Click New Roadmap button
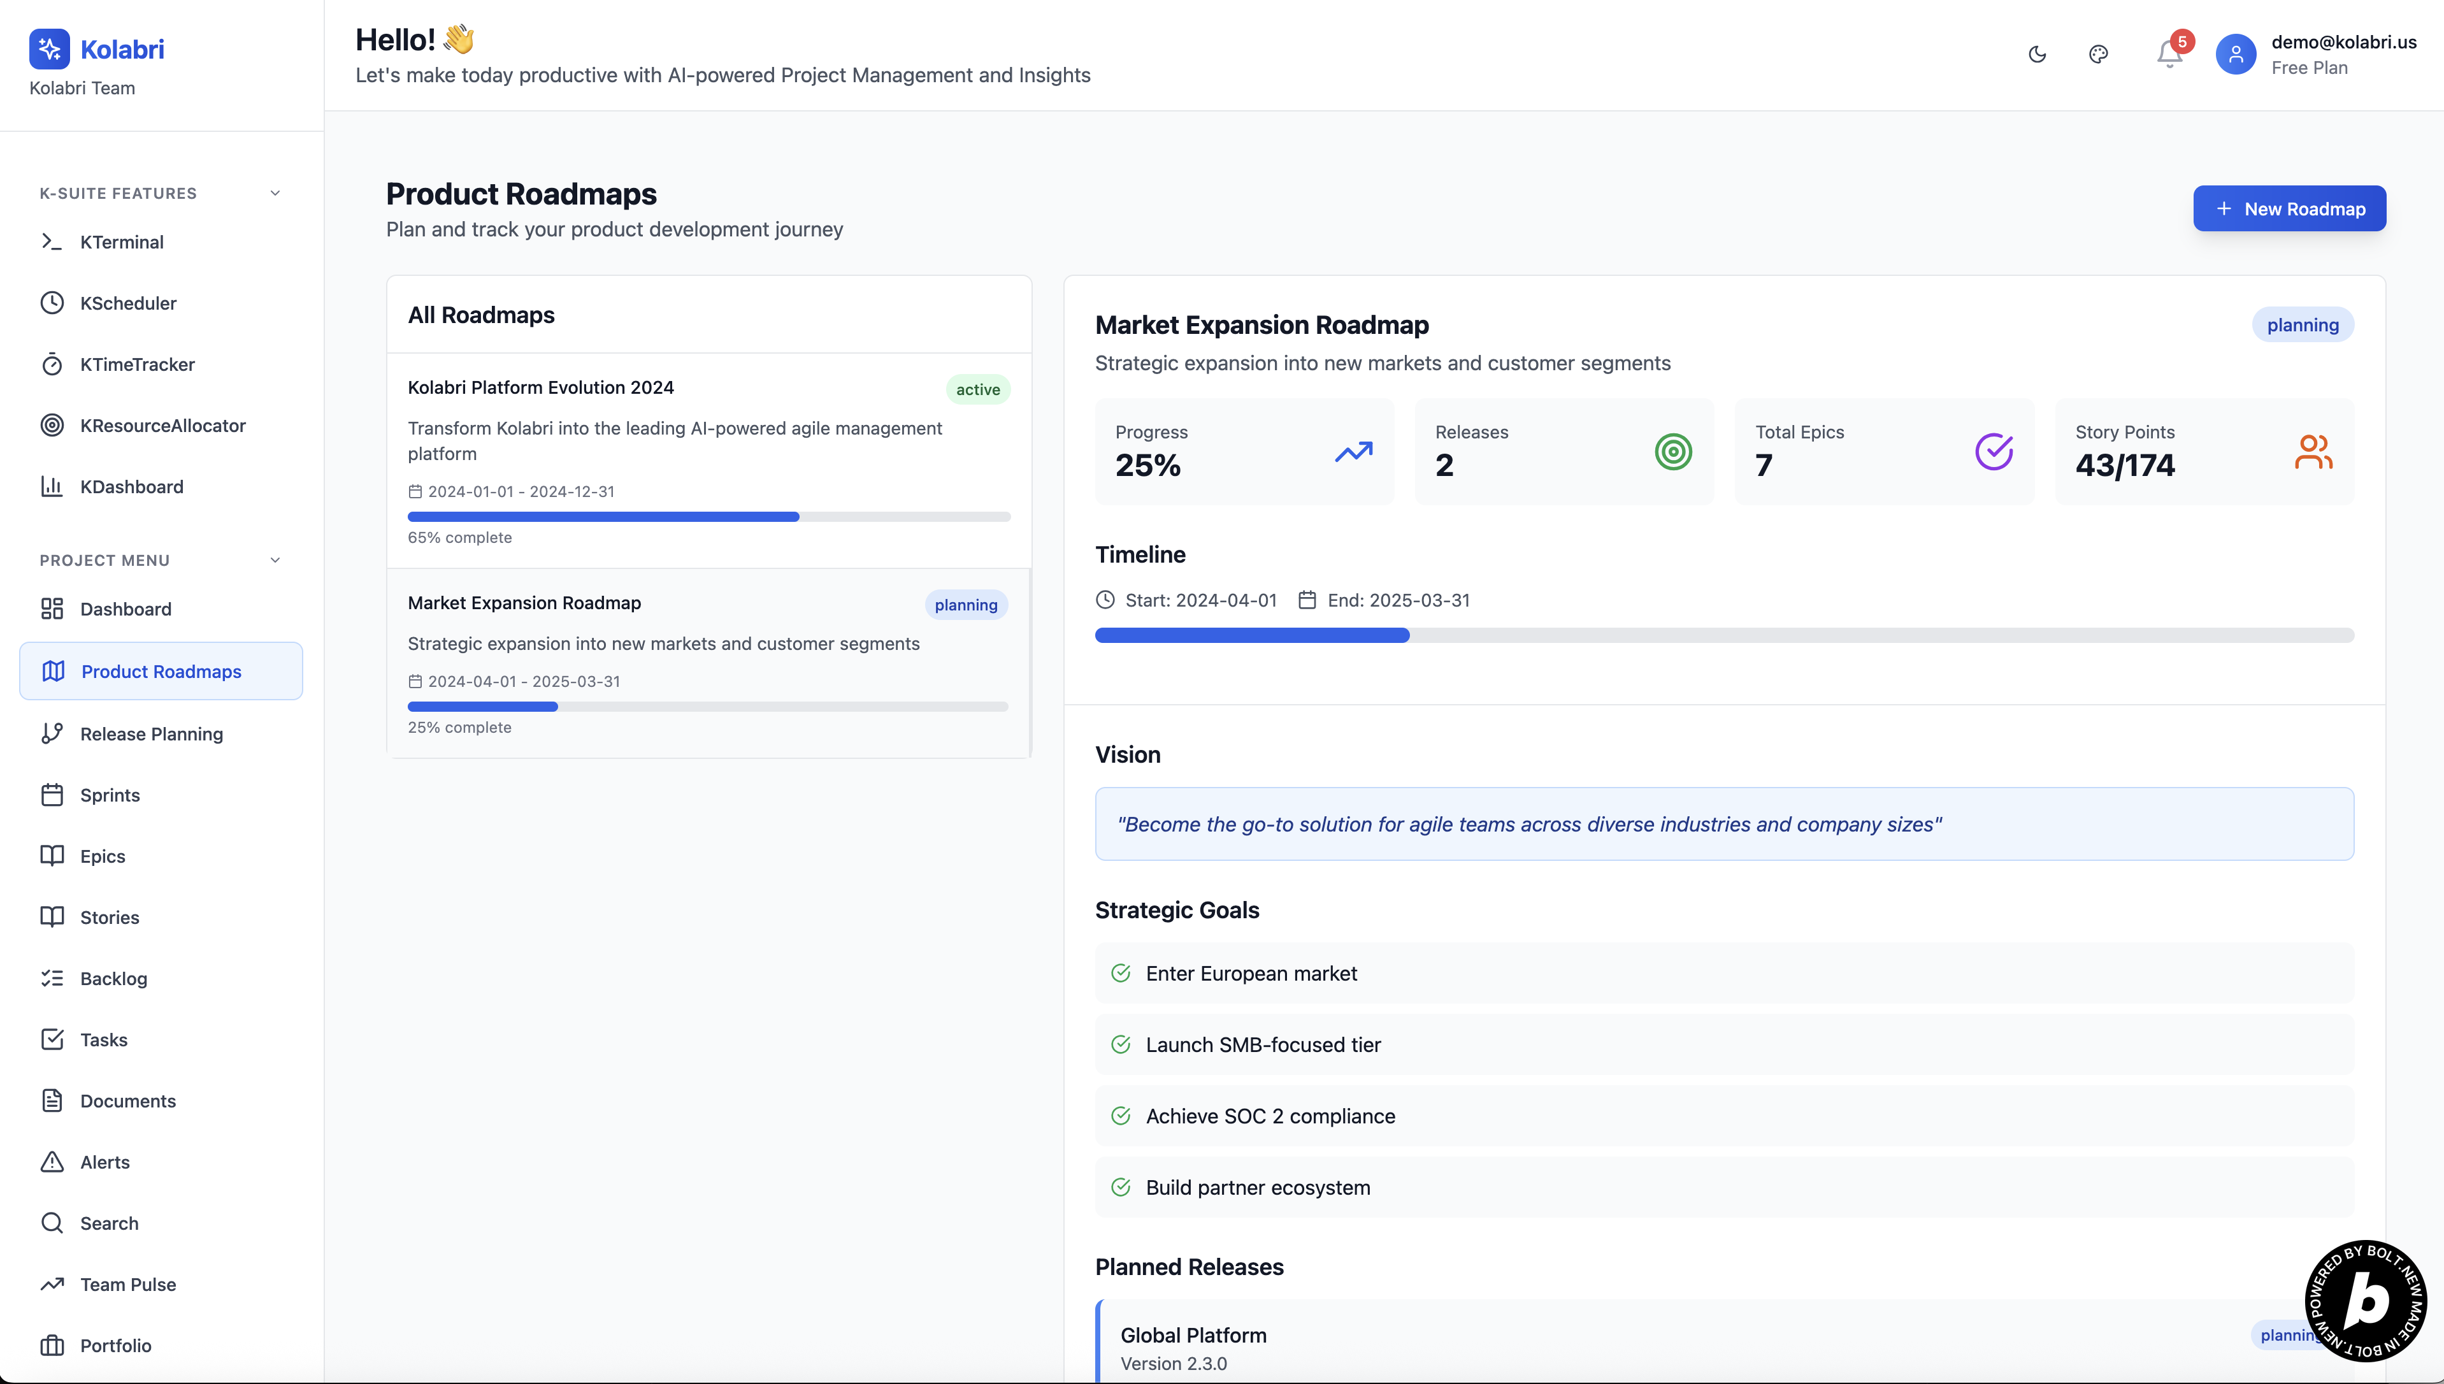 click(2288, 208)
